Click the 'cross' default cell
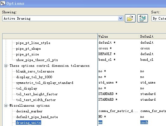The image size is (166, 126). tap(145, 48)
